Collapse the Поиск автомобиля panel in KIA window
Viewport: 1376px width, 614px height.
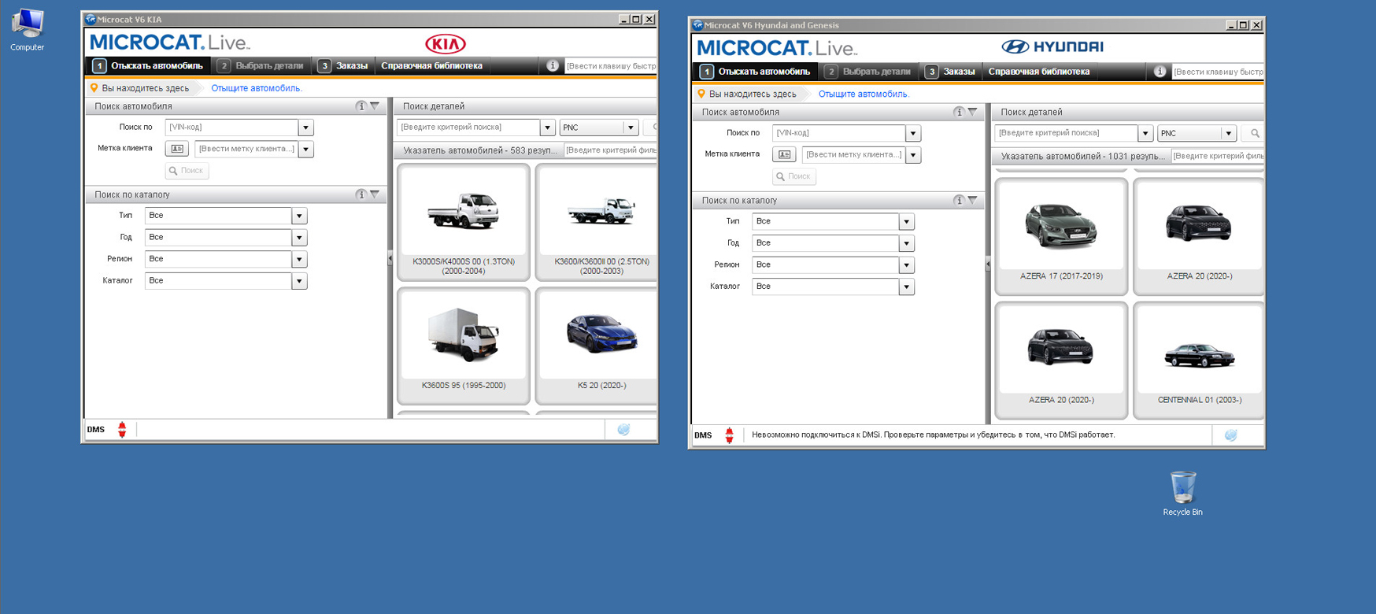(375, 106)
